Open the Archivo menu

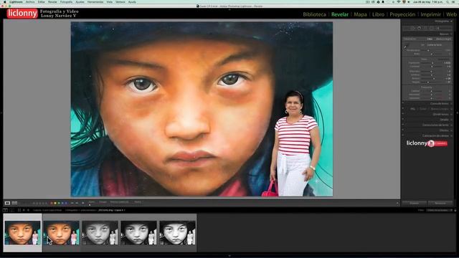point(30,1)
